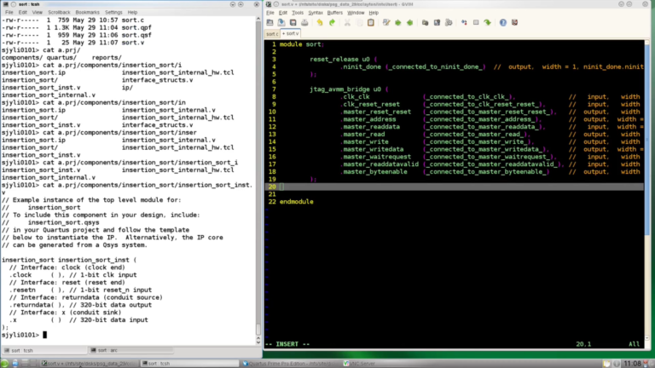Viewport: 655px width, 368px height.
Task: Click the '.master_address' port line
Action: pyautogui.click(x=493, y=119)
